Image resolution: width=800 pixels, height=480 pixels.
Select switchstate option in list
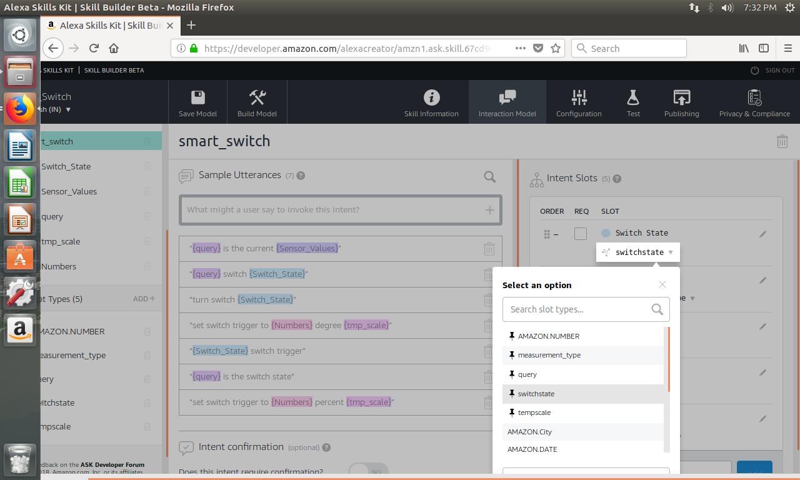click(x=583, y=394)
